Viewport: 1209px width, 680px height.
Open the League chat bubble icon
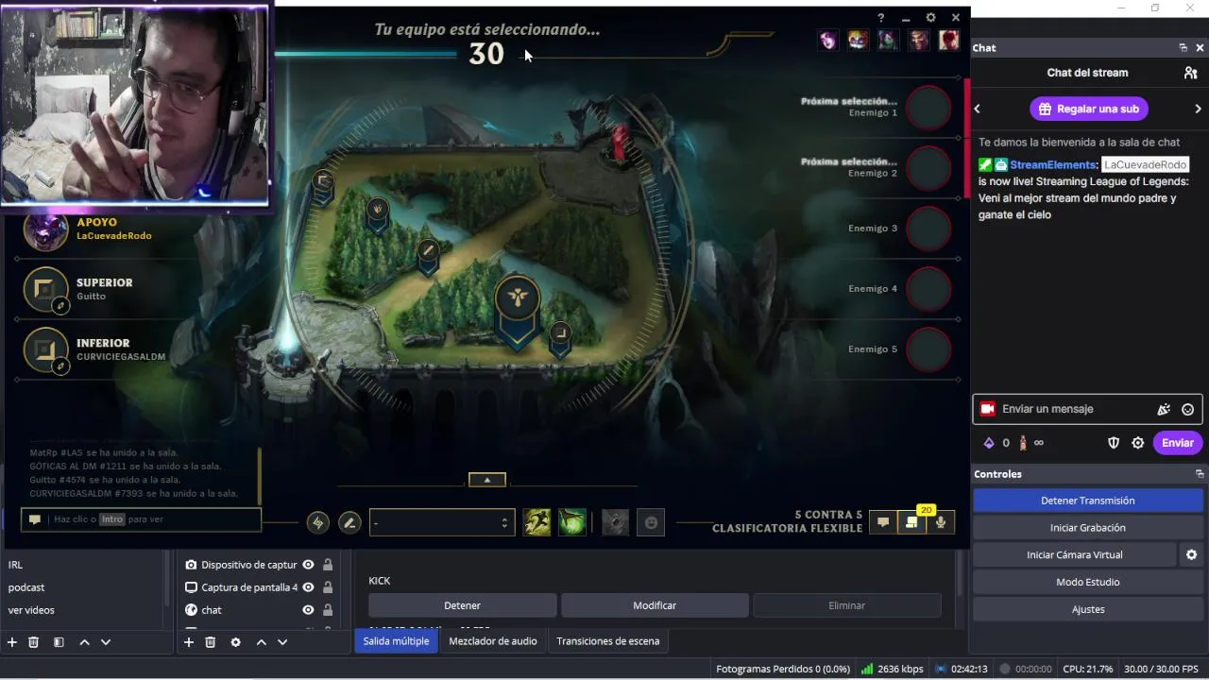pos(883,521)
